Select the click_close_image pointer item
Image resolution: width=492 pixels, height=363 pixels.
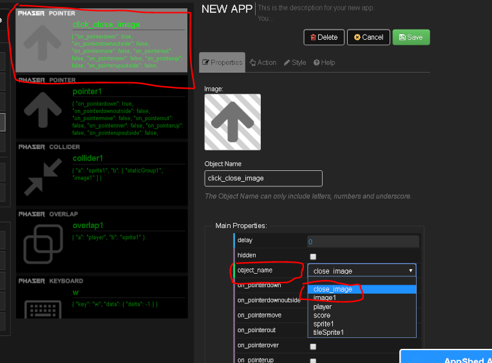pyautogui.click(x=102, y=40)
